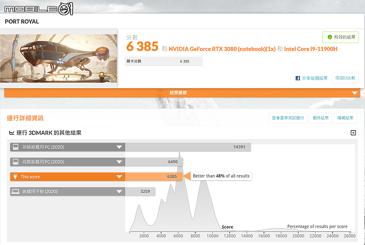Image resolution: width=365 pixels, height=245 pixels.
Task: Click the 有效的結果 badge
Action: [x=341, y=37]
